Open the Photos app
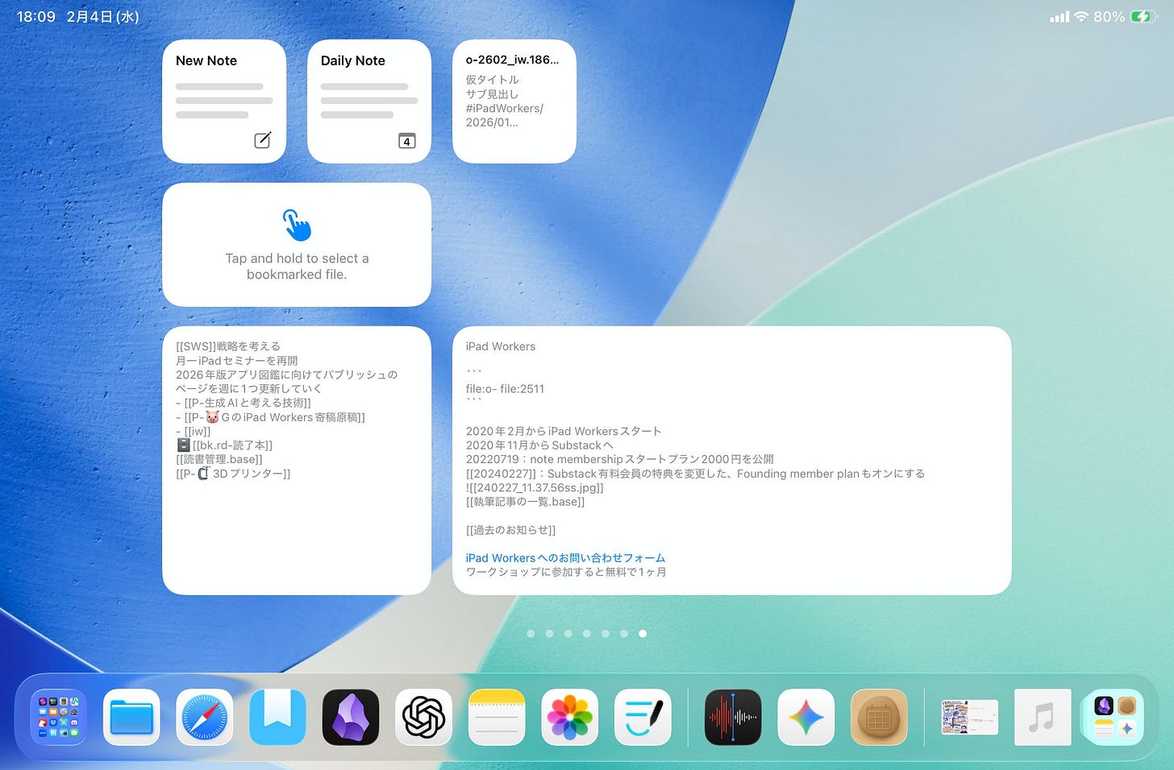1174x770 pixels. pos(570,717)
